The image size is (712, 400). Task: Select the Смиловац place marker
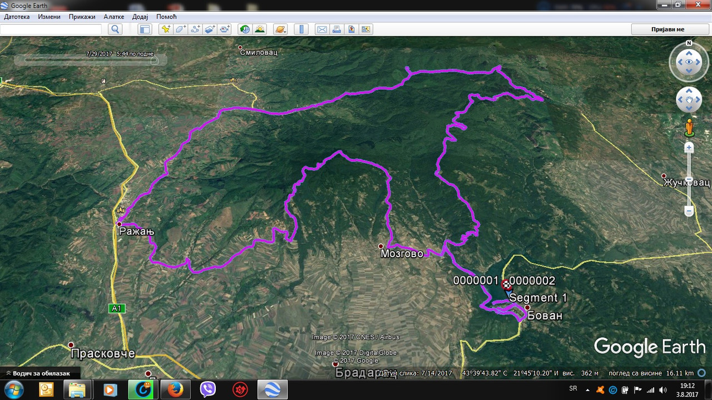pyautogui.click(x=240, y=47)
